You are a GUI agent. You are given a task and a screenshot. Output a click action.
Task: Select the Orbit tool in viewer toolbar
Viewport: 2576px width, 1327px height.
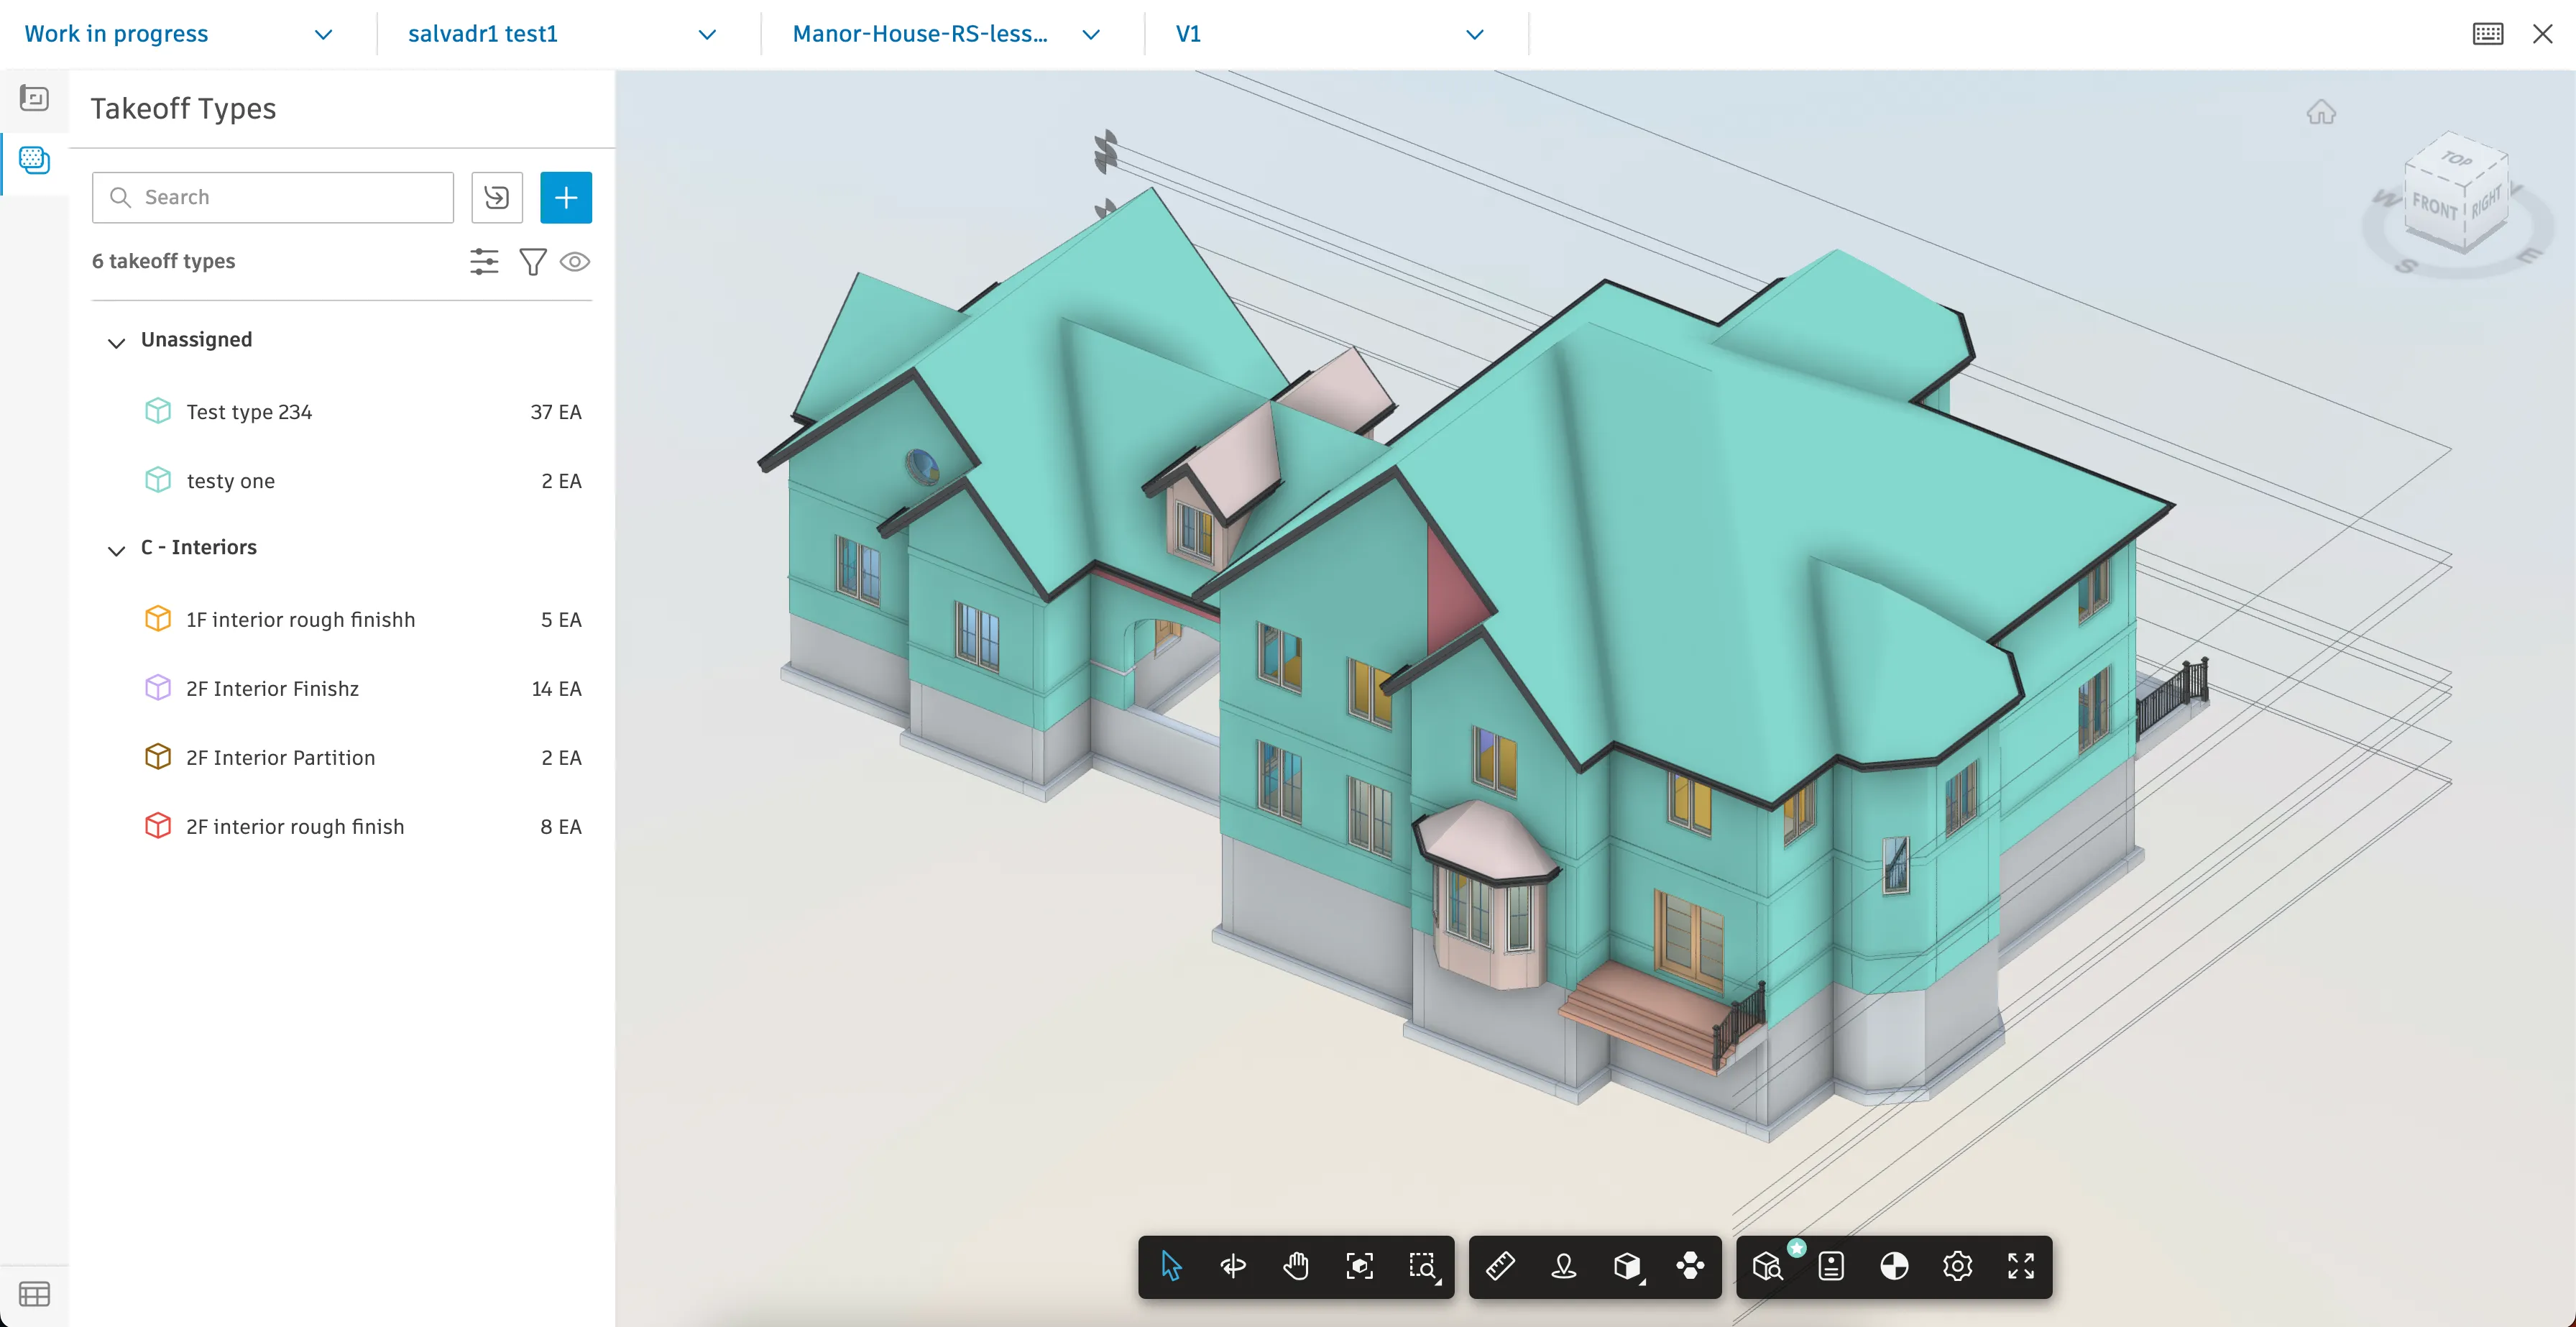[x=1233, y=1266]
